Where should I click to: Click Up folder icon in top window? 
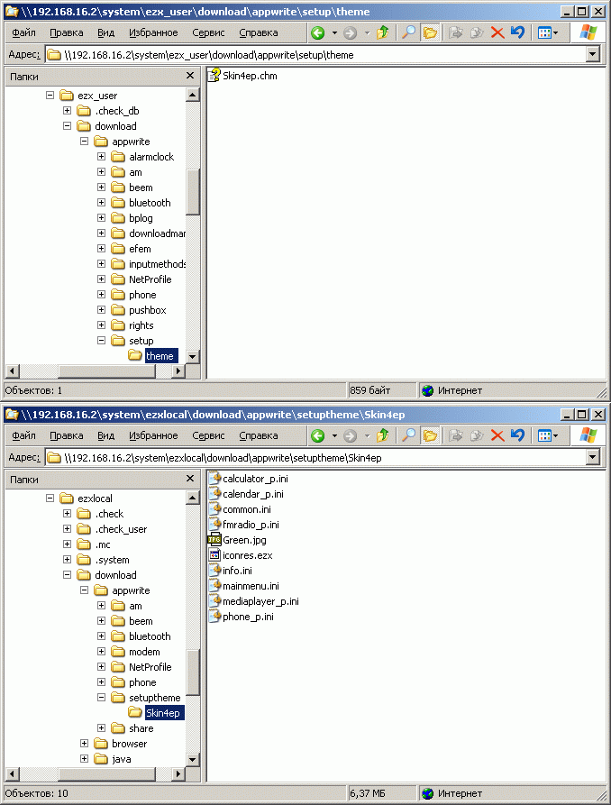tap(382, 32)
